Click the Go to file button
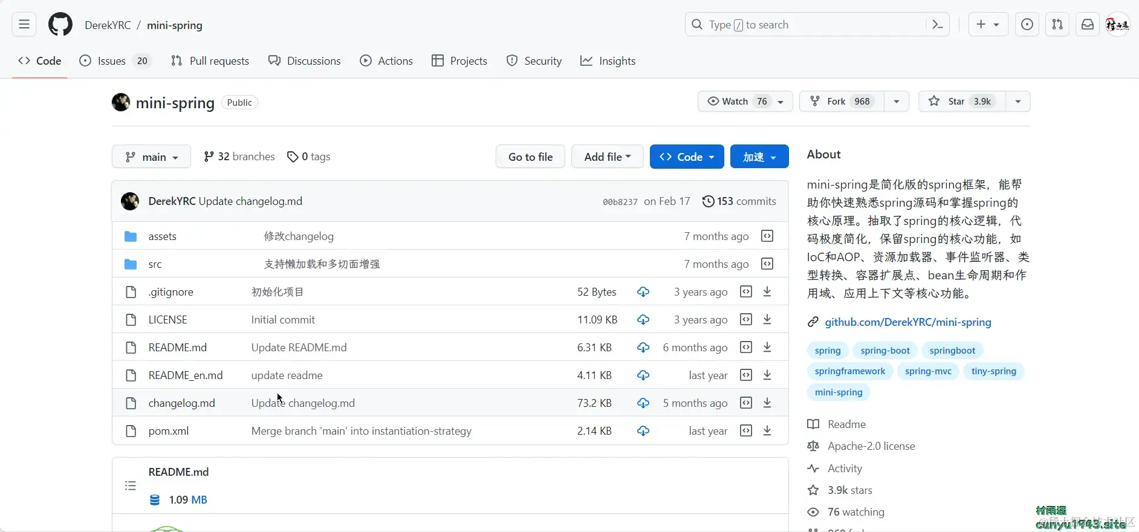Image resolution: width=1139 pixels, height=532 pixels. click(x=530, y=157)
